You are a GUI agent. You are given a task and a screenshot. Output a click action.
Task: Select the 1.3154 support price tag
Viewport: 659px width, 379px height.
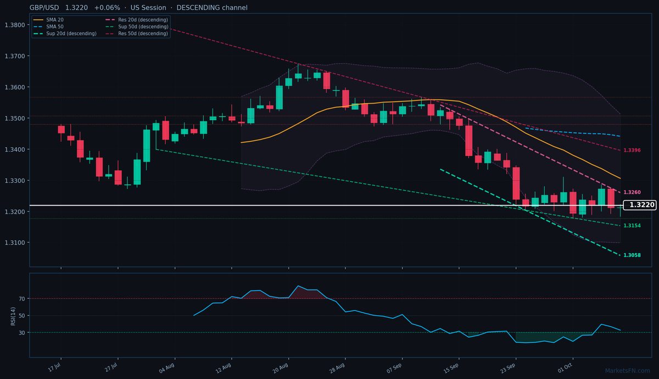(632, 226)
